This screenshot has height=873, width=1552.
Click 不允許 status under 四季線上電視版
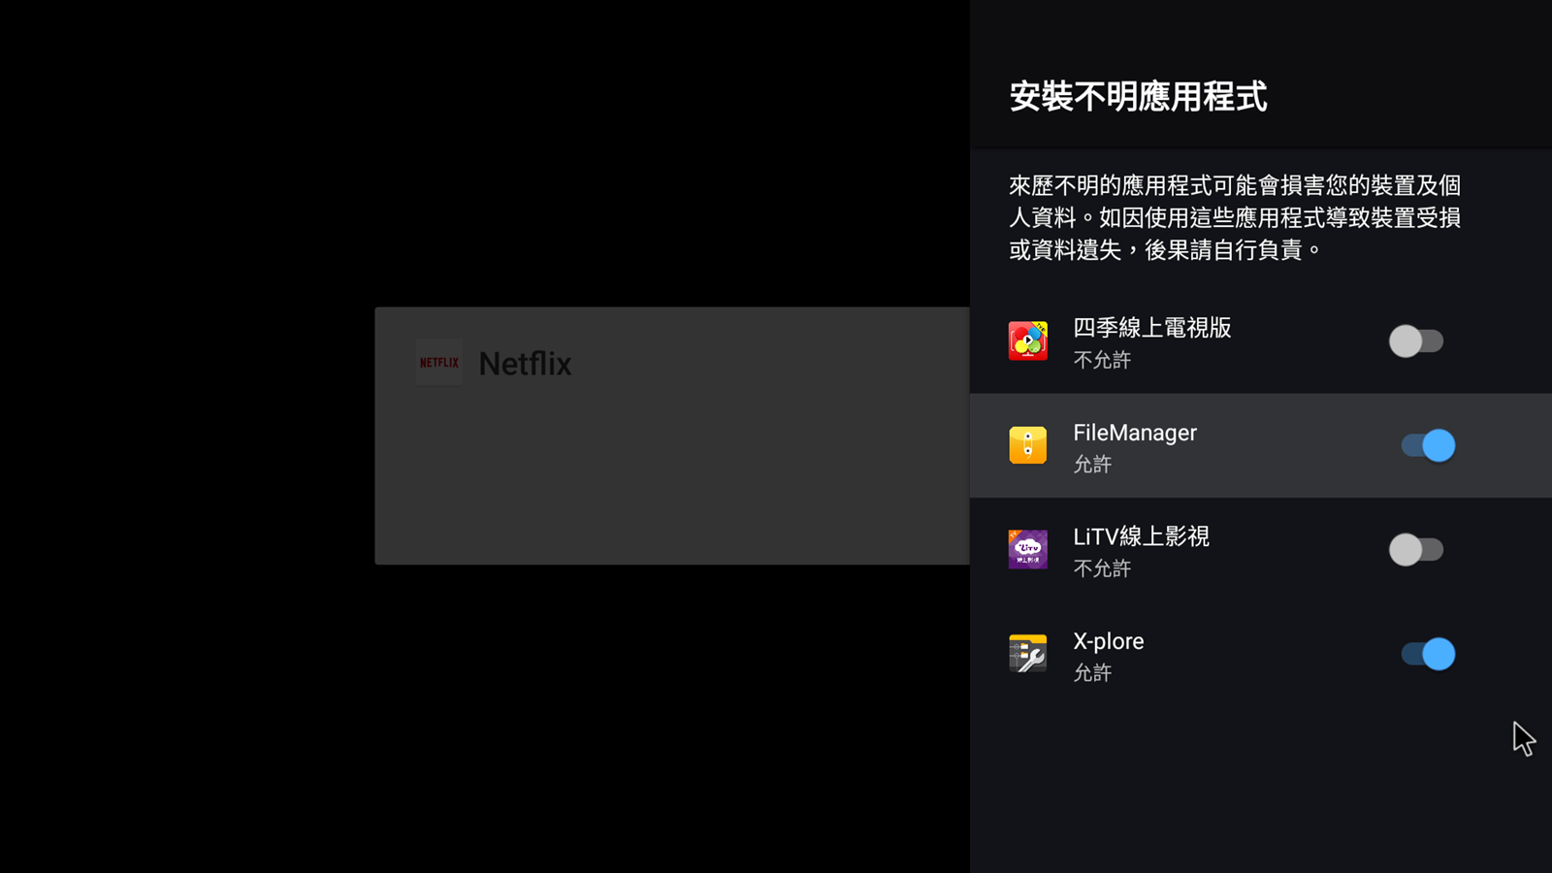pos(1102,360)
